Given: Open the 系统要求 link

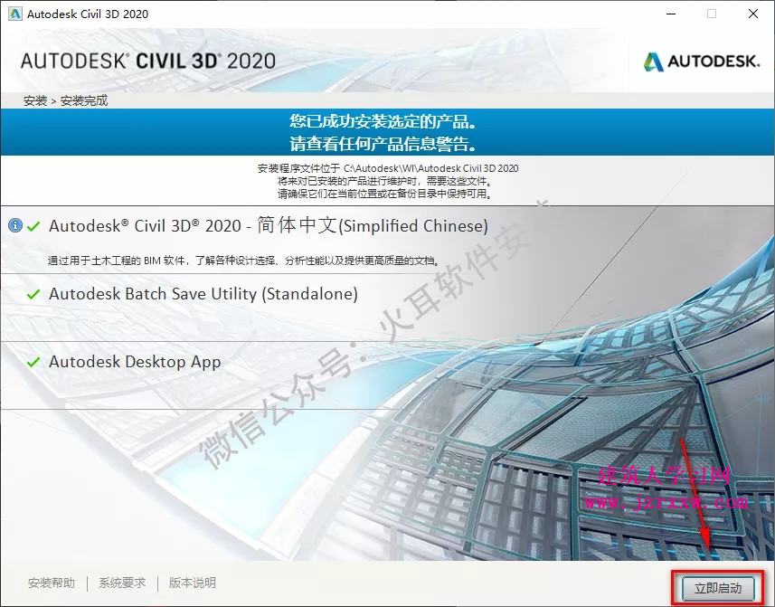Looking at the screenshot, I should [x=122, y=583].
